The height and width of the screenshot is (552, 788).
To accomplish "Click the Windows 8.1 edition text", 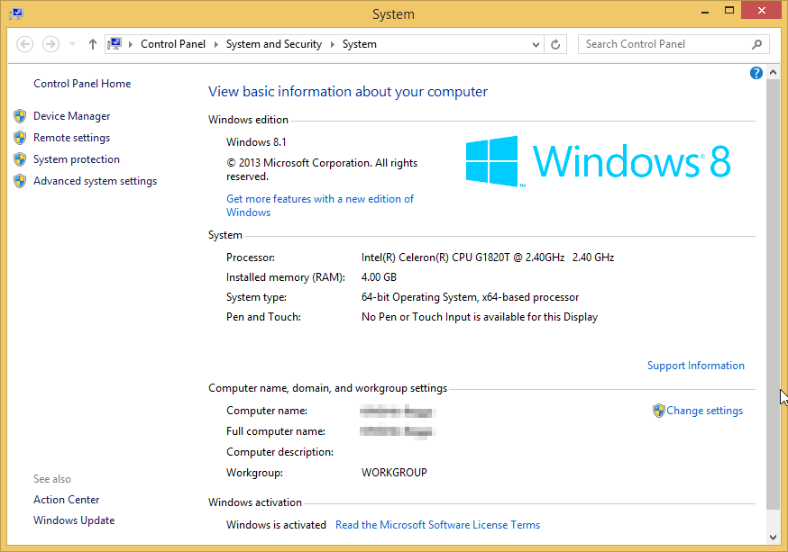I will pos(256,142).
